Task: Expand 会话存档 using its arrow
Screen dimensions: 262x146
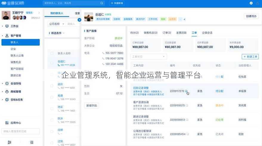Action: (x=2, y=83)
